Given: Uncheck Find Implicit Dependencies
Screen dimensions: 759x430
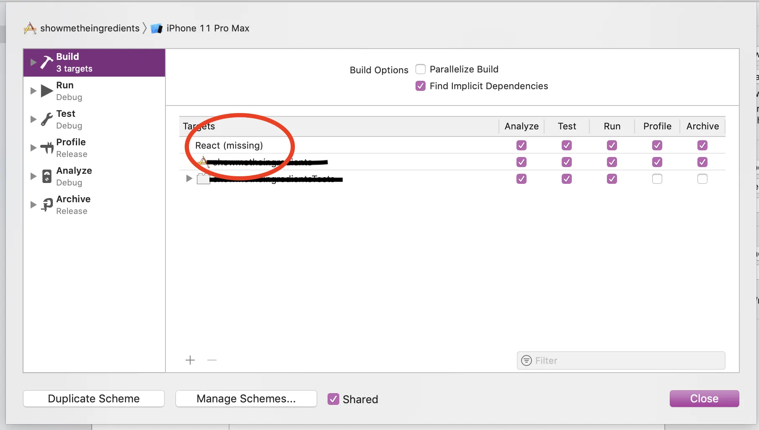Looking at the screenshot, I should click(x=421, y=86).
